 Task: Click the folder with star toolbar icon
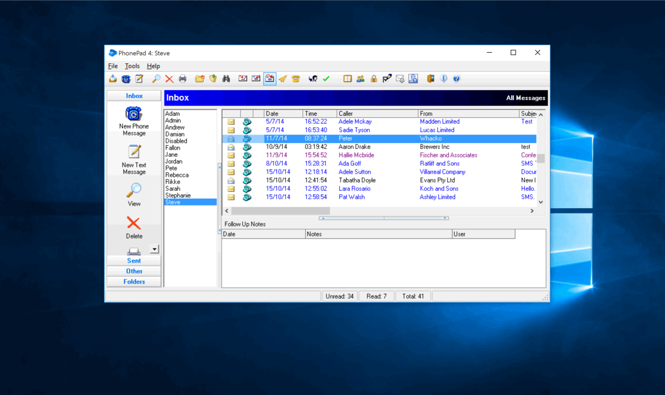pyautogui.click(x=200, y=79)
